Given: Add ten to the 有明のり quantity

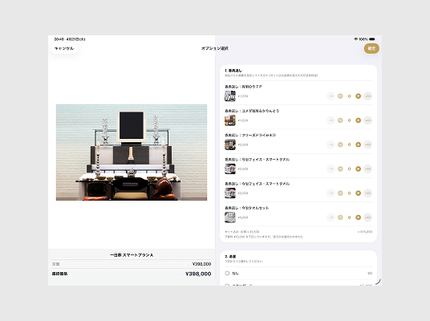Looking at the screenshot, I should 367,96.
